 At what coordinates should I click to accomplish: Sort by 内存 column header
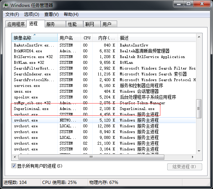coord(105,38)
